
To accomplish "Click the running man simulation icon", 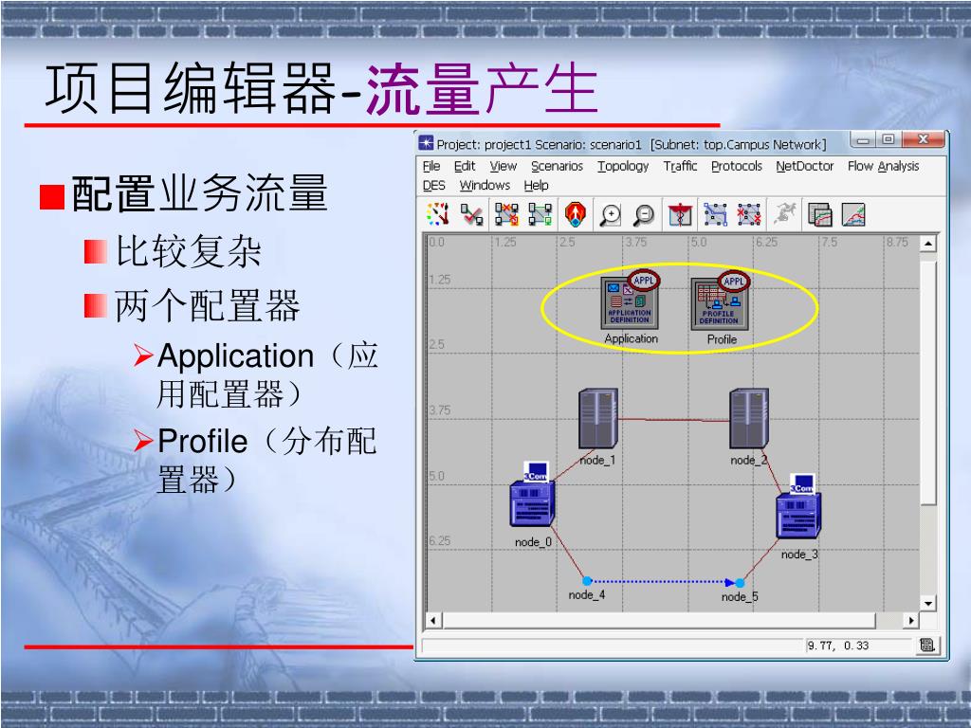I will pyautogui.click(x=784, y=214).
